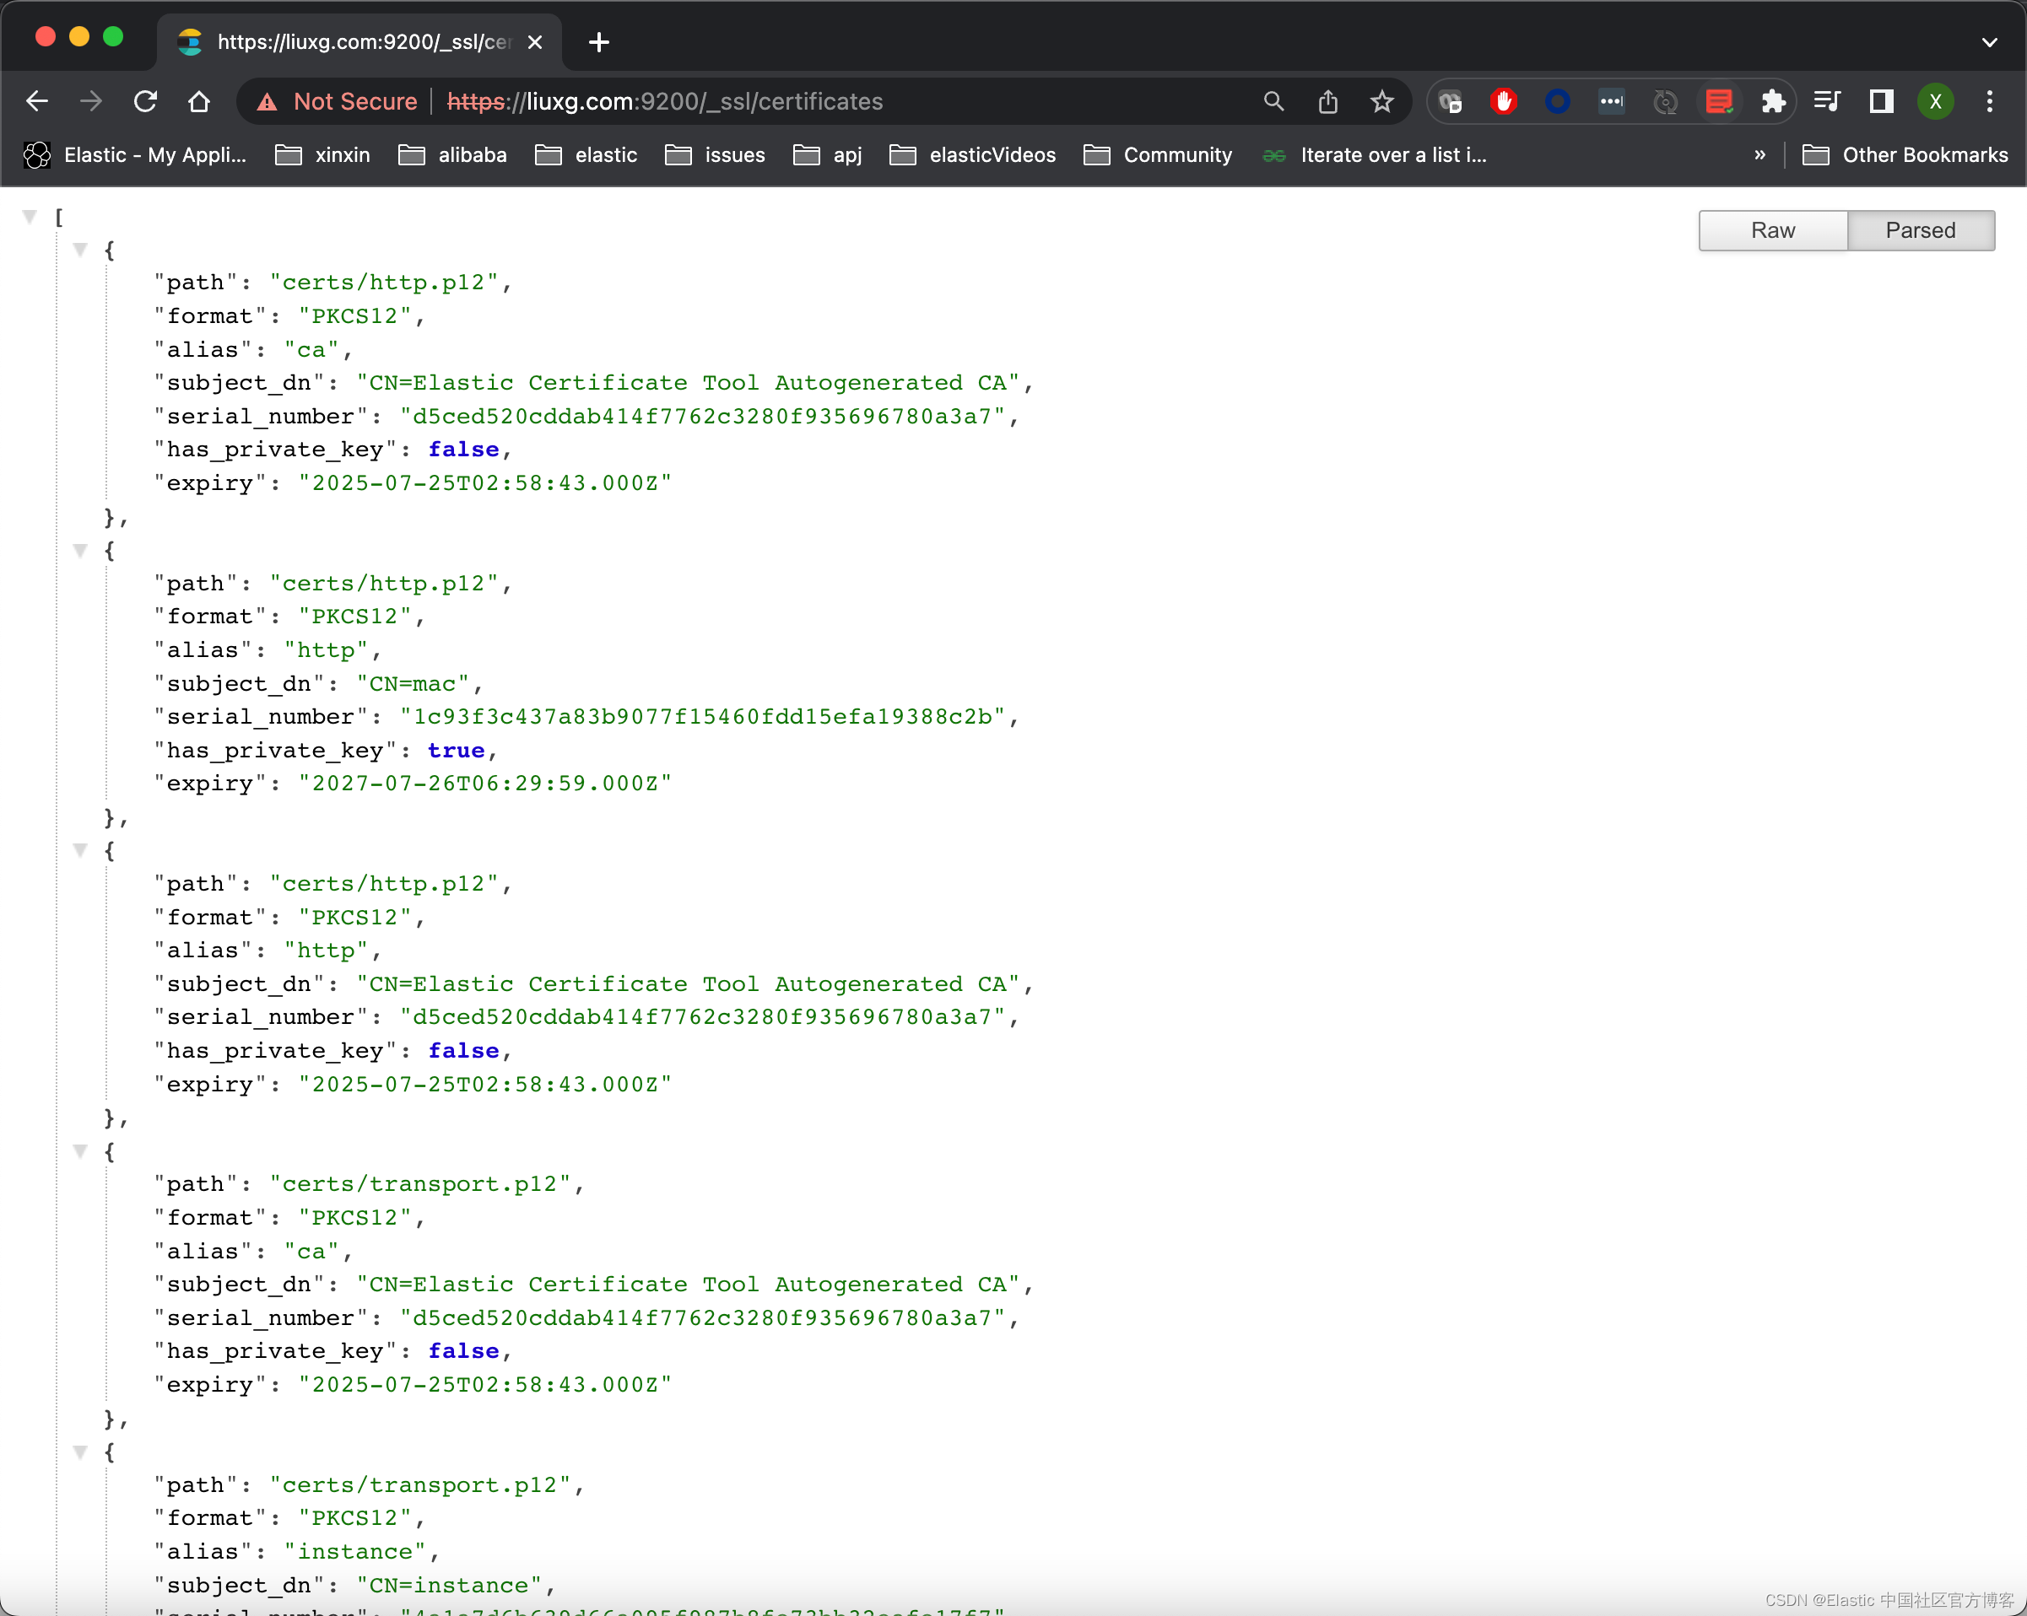Collapse the first certificate object

tap(81, 250)
